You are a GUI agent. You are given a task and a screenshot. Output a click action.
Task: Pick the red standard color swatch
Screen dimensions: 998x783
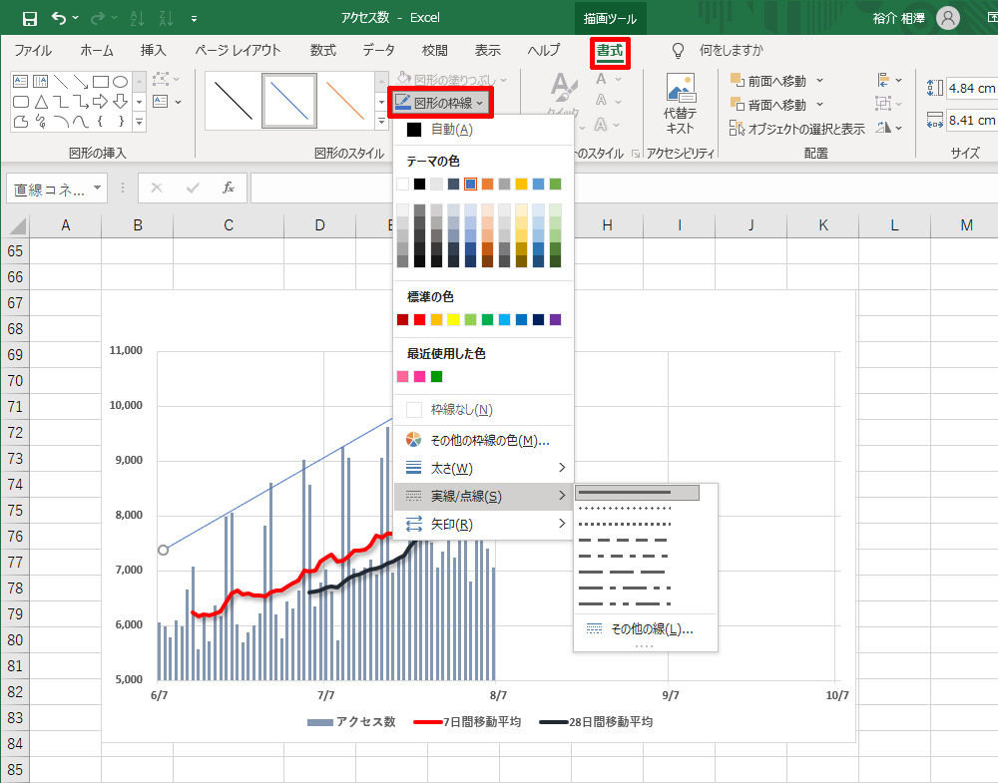click(419, 319)
